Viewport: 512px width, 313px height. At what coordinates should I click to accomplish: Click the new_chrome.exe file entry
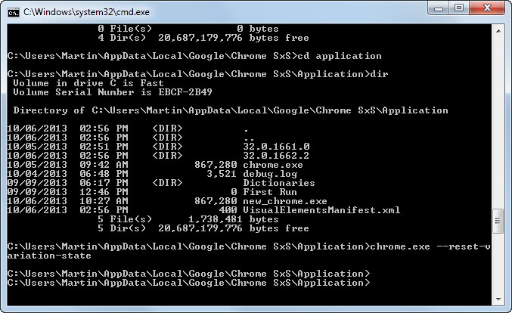click(x=285, y=201)
